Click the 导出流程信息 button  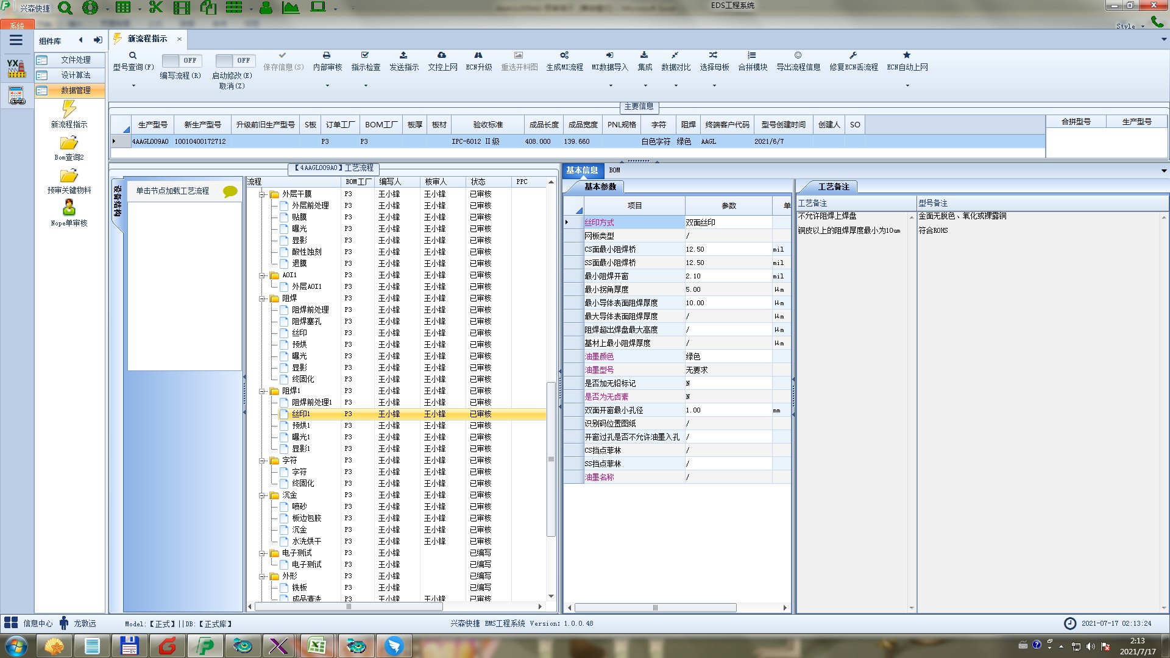point(798,61)
